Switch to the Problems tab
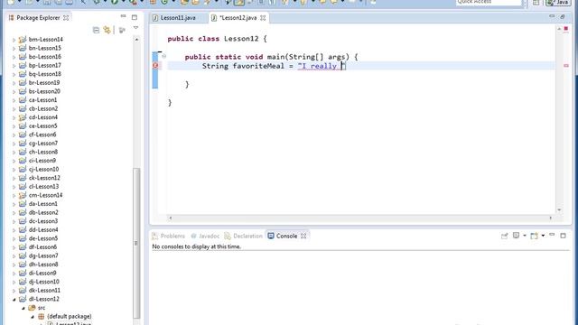Screen dimensions: 578x325 169,236
